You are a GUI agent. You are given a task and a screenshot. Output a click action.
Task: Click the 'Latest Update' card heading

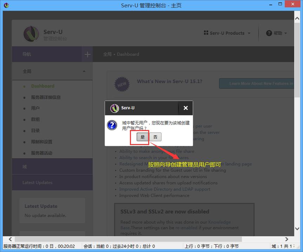(x=41, y=206)
